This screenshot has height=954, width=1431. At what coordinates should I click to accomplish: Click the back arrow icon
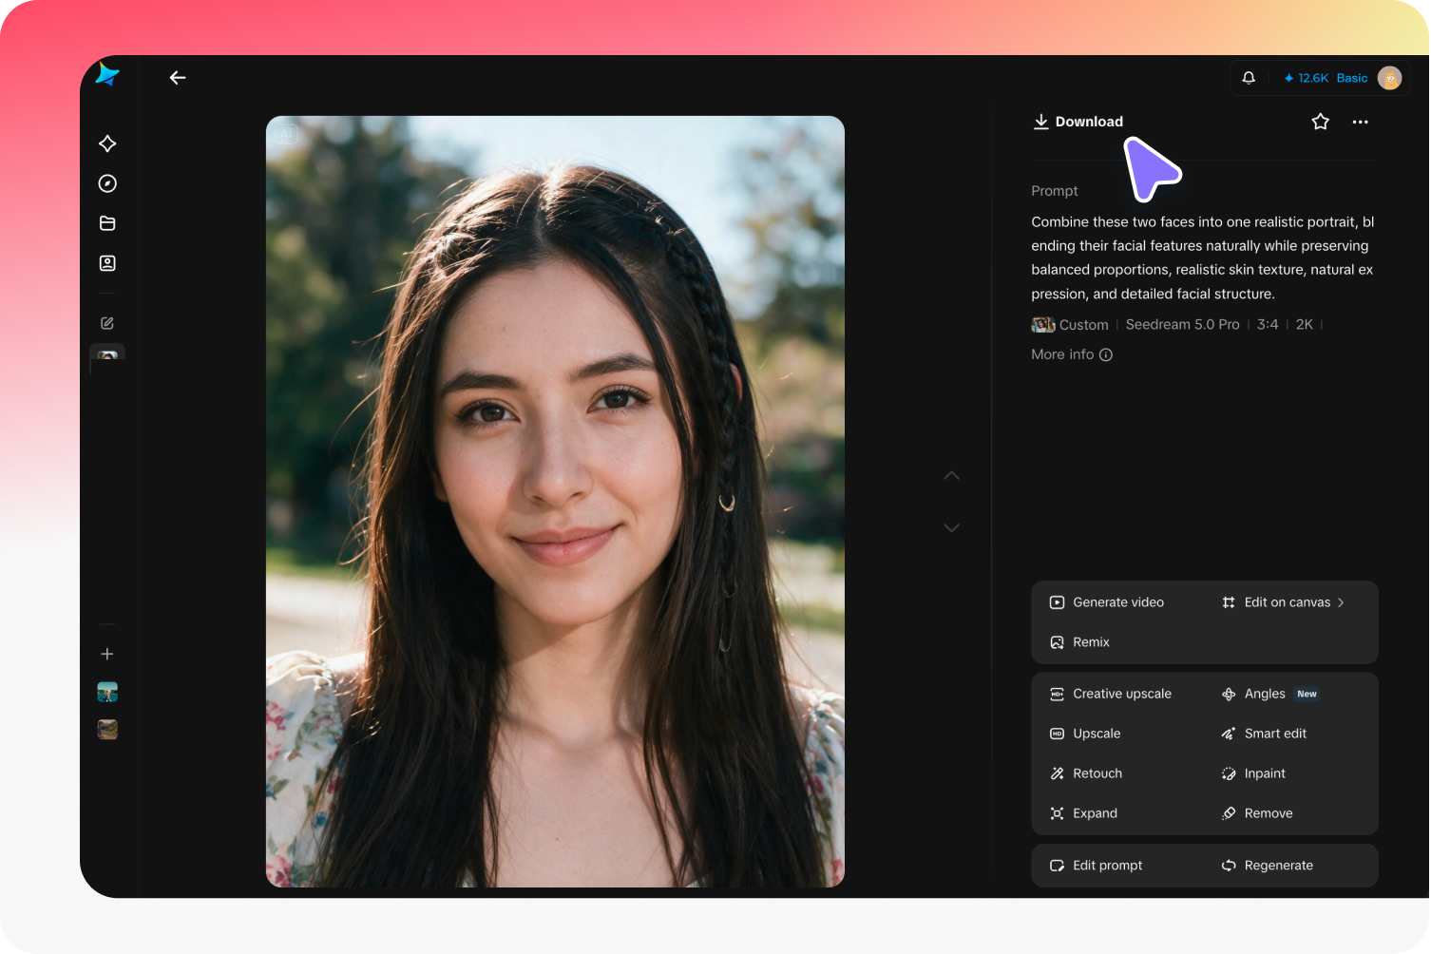(178, 78)
